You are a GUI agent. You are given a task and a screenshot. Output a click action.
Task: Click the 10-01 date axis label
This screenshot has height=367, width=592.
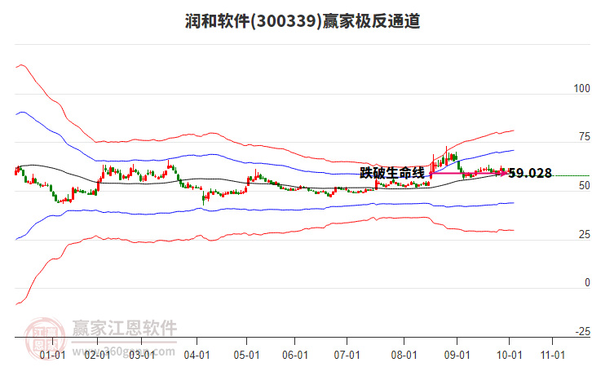(x=509, y=355)
